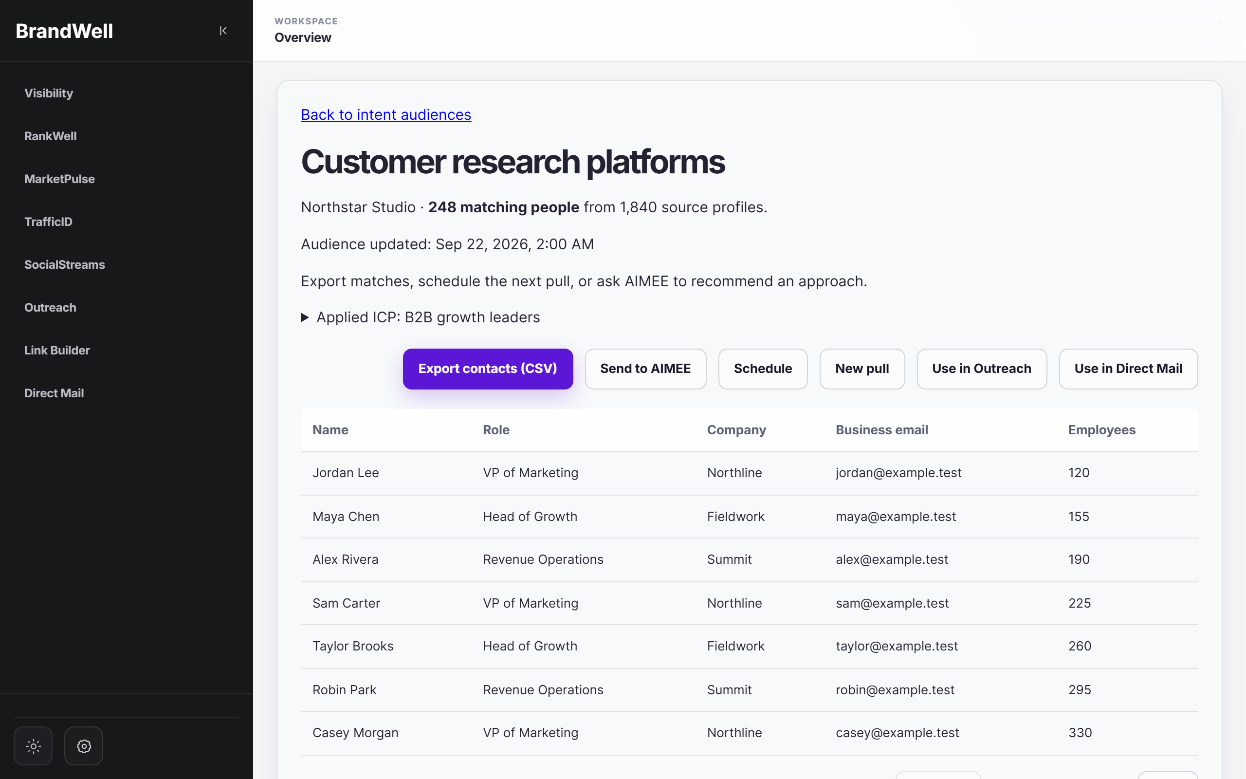
Task: Collapse the BrandWell sidebar
Action: point(223,31)
